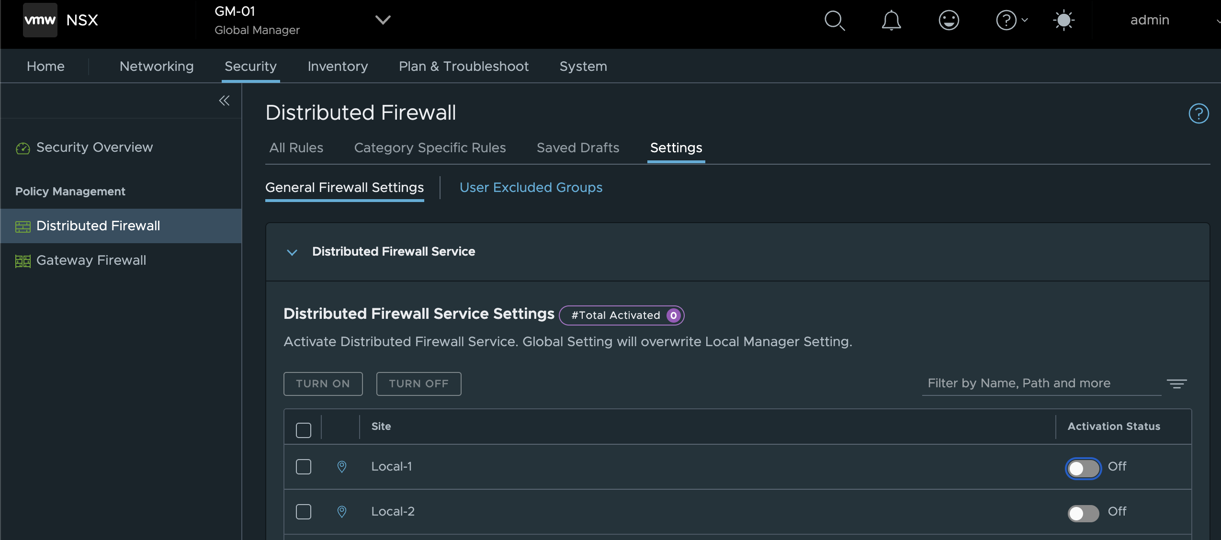The image size is (1221, 540).
Task: Click the VMware NSX logo
Action: 40,20
